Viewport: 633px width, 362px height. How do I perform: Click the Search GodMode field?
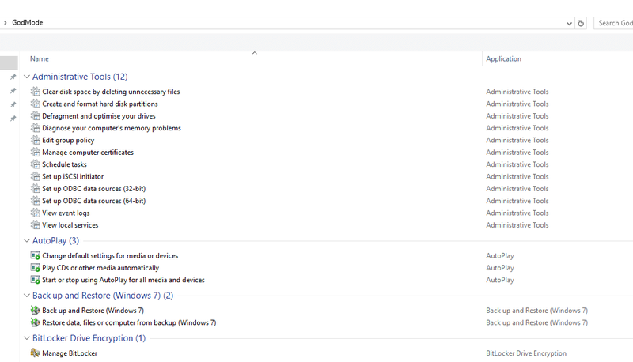tap(613, 23)
